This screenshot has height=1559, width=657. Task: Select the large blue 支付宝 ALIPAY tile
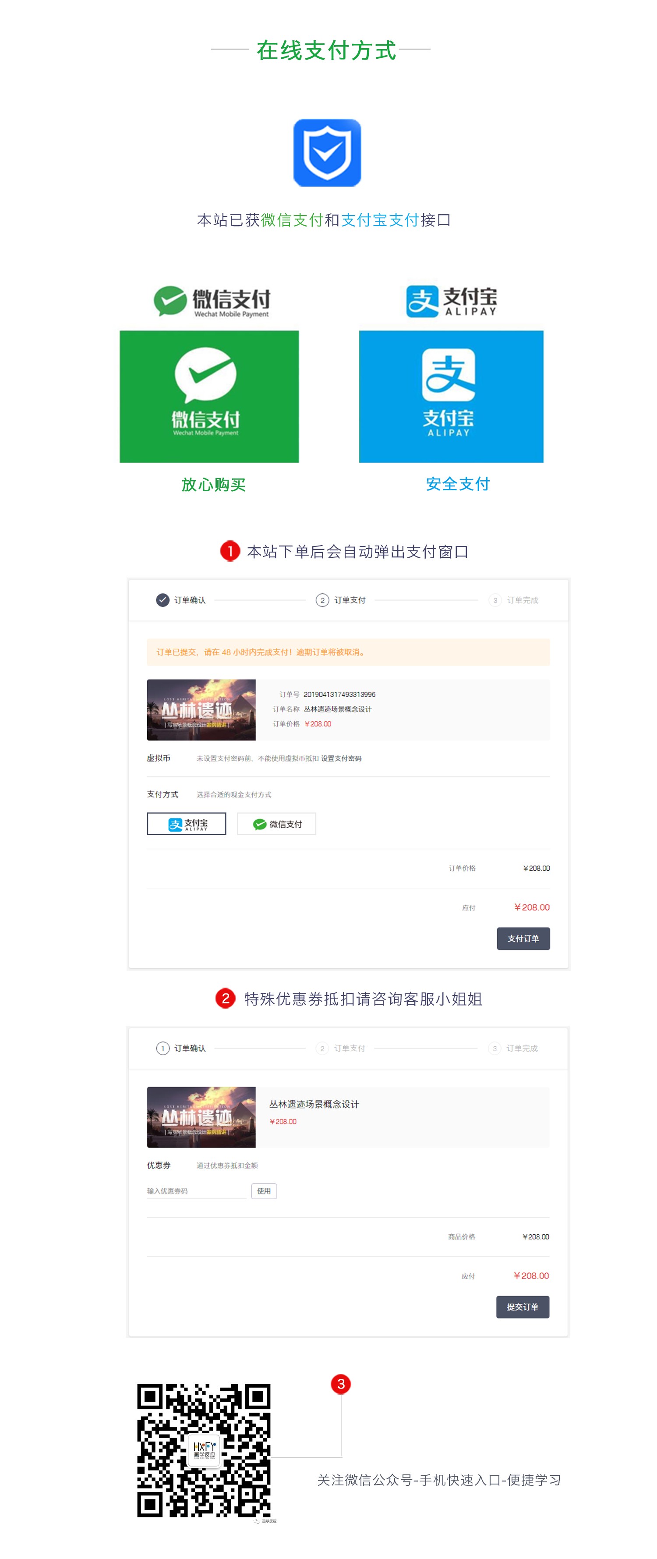(x=451, y=397)
